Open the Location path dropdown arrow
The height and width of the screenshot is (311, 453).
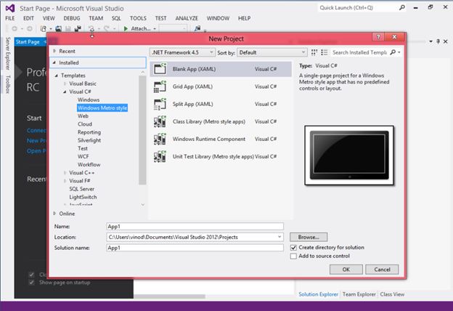279,237
